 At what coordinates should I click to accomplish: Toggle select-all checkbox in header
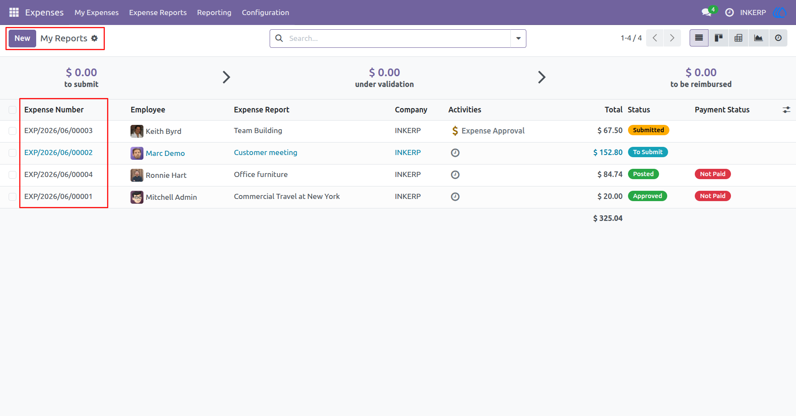(12, 110)
